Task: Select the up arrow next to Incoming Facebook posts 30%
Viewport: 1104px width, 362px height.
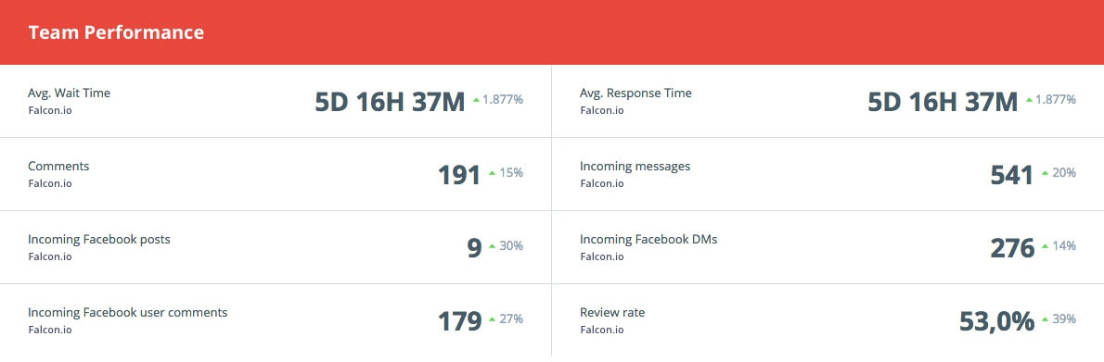Action: tap(492, 246)
